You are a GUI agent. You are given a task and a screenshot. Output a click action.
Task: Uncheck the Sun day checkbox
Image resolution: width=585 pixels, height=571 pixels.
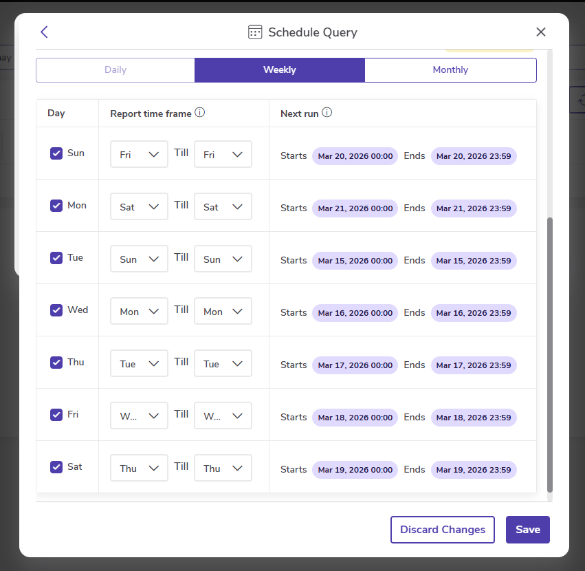click(x=56, y=153)
